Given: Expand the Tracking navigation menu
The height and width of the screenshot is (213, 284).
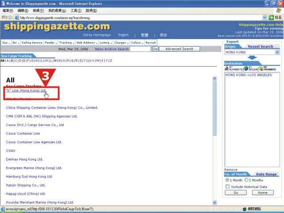Looking at the screenshot, I should (x=67, y=43).
